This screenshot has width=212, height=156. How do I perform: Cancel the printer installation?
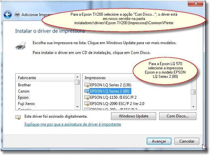[x=187, y=141]
